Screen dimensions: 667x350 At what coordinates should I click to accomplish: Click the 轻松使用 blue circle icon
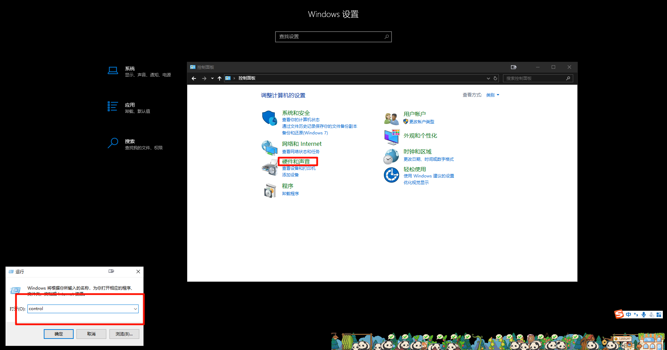(392, 175)
